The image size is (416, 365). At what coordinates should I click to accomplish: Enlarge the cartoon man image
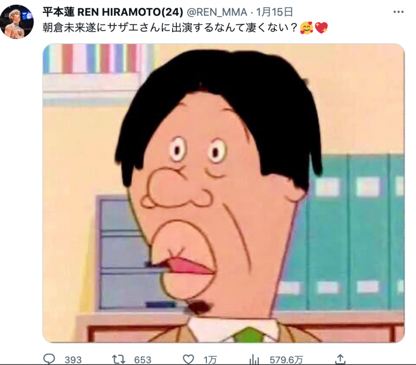pos(224,193)
